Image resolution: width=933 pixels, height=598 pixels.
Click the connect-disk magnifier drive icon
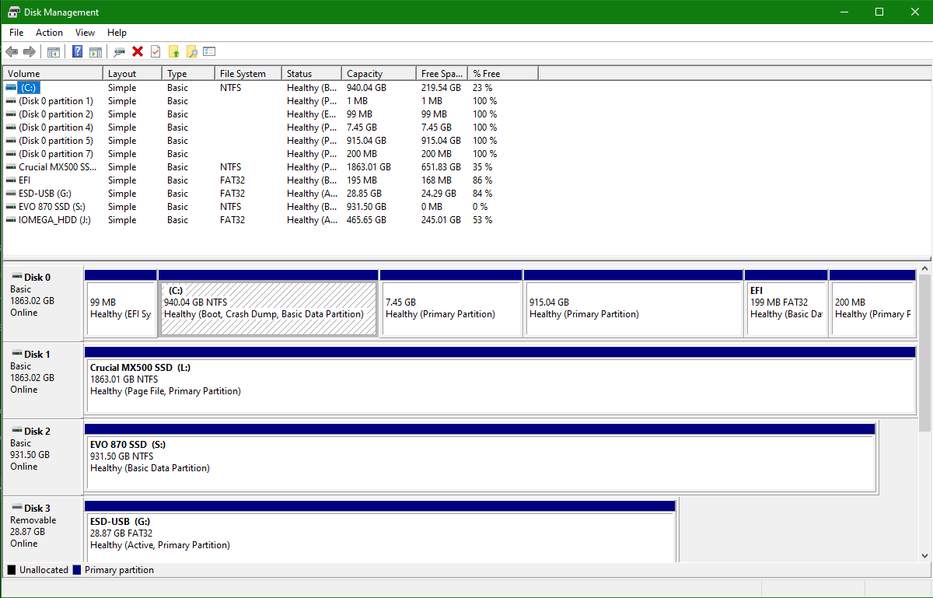[x=119, y=51]
